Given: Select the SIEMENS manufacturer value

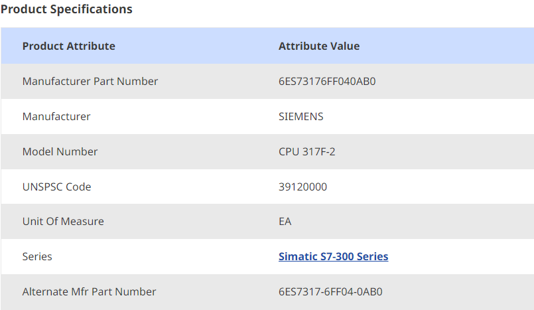Looking at the screenshot, I should (x=300, y=116).
